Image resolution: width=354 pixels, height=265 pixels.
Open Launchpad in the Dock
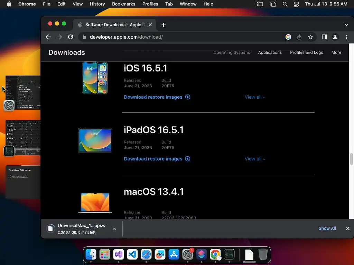click(105, 254)
